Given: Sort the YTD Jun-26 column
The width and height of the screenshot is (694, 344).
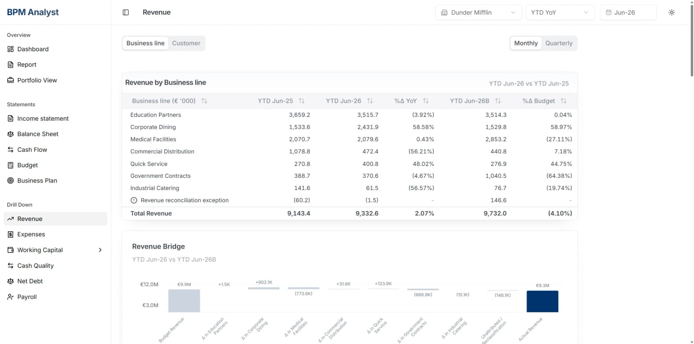Looking at the screenshot, I should pyautogui.click(x=370, y=101).
